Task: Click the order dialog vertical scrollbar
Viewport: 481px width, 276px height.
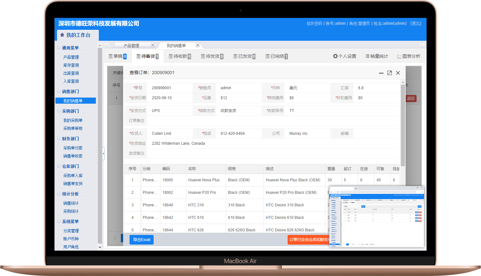Action: click(403, 125)
